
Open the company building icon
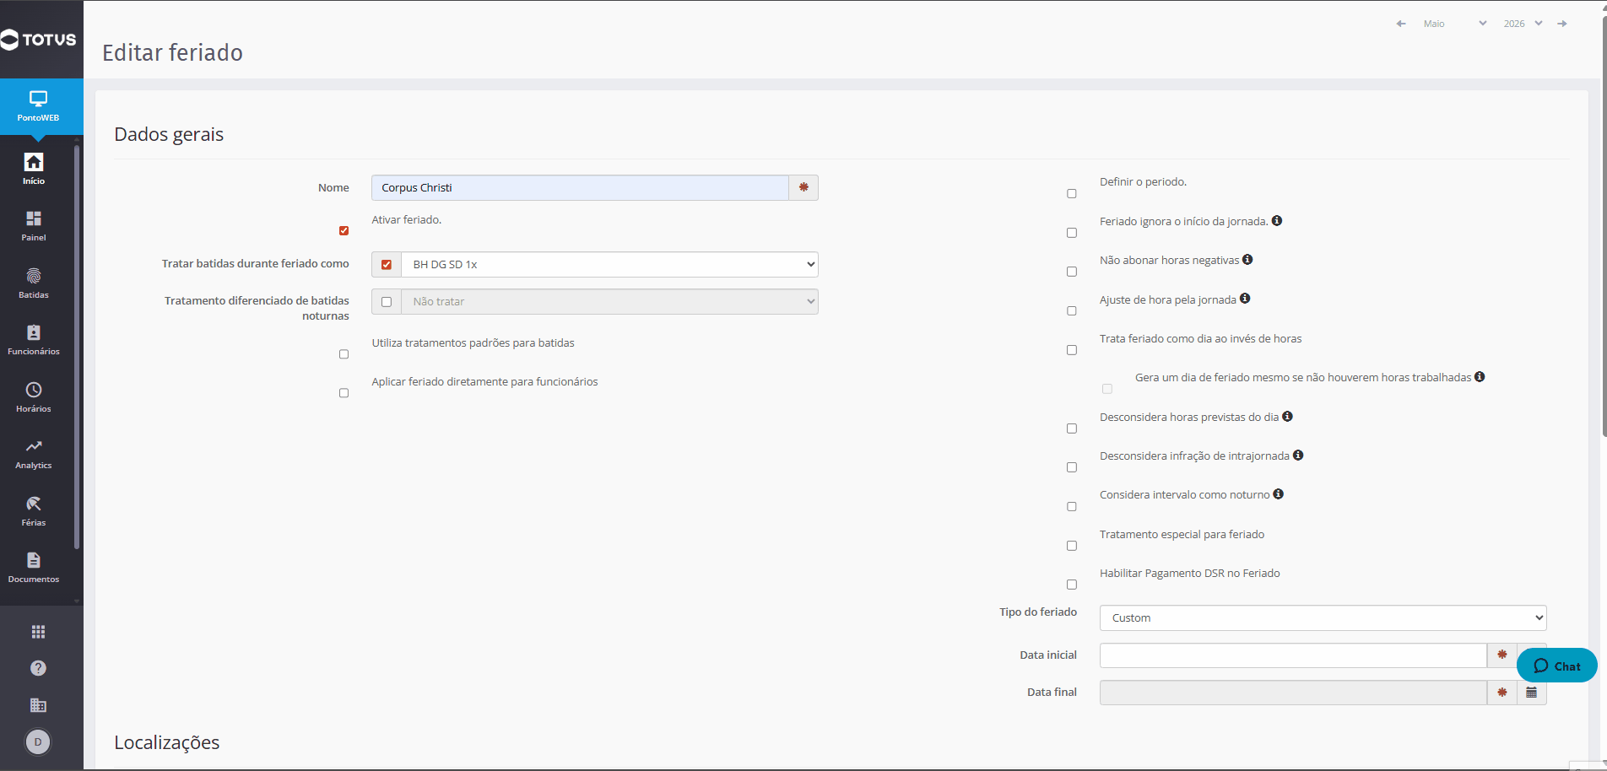(38, 705)
